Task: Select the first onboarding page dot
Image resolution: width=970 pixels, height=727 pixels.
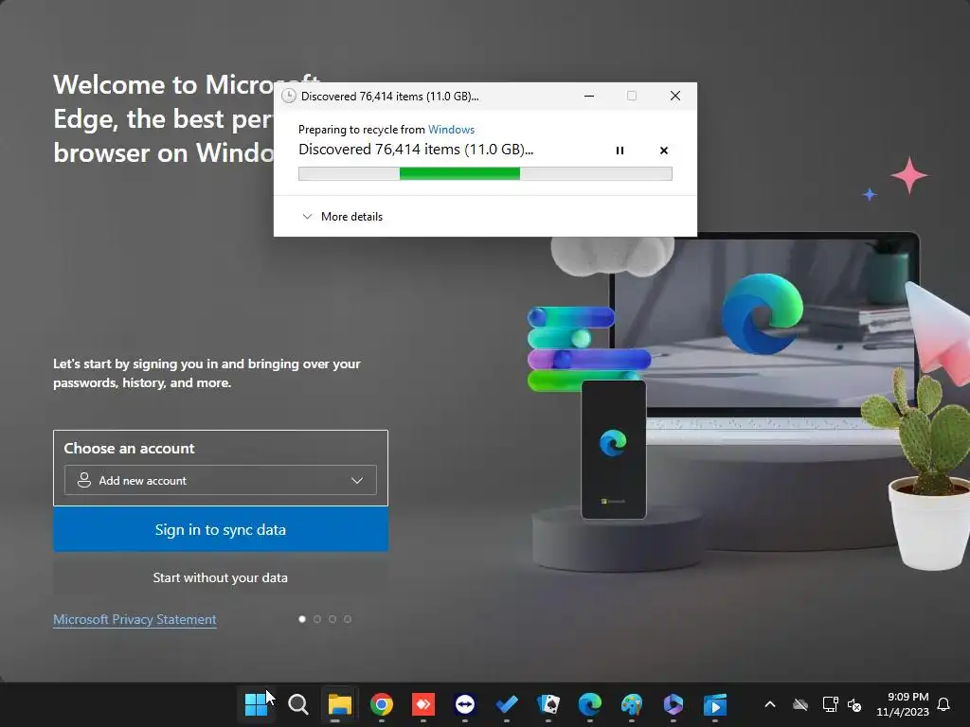Action: tap(302, 619)
